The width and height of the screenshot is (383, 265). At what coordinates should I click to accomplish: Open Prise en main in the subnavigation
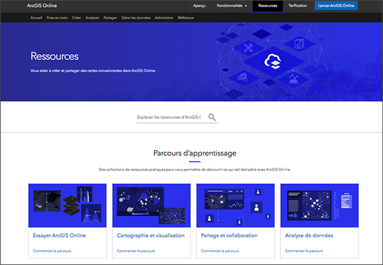(x=57, y=18)
